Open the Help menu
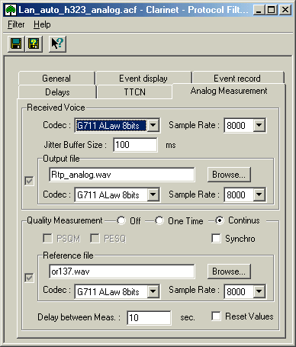Image resolution: width=296 pixels, height=347 pixels. coord(42,24)
